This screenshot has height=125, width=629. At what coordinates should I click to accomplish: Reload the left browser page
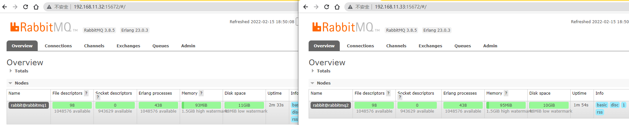[26, 7]
